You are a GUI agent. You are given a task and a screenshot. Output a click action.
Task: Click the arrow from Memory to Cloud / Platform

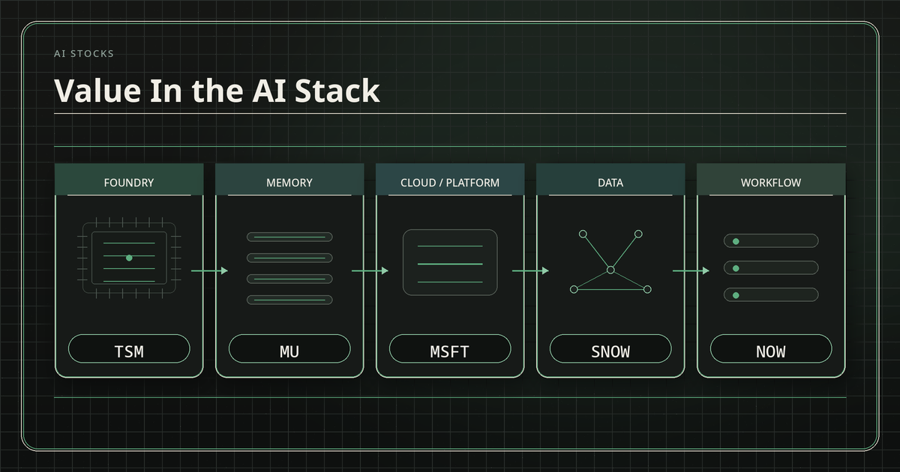pos(370,270)
